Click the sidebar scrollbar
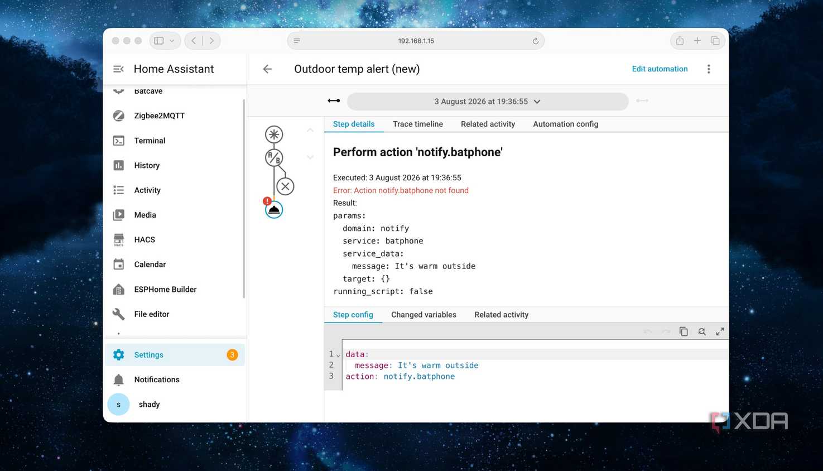Viewport: 823px width, 471px height. pos(244,199)
